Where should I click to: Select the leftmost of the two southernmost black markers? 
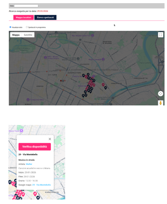[83, 96]
